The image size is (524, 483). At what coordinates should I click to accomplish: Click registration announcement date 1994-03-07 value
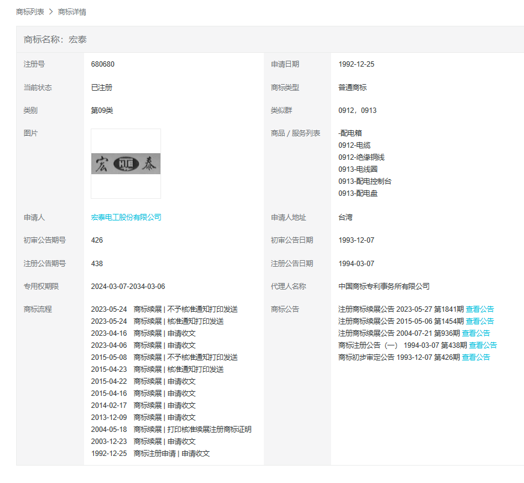pyautogui.click(x=356, y=264)
